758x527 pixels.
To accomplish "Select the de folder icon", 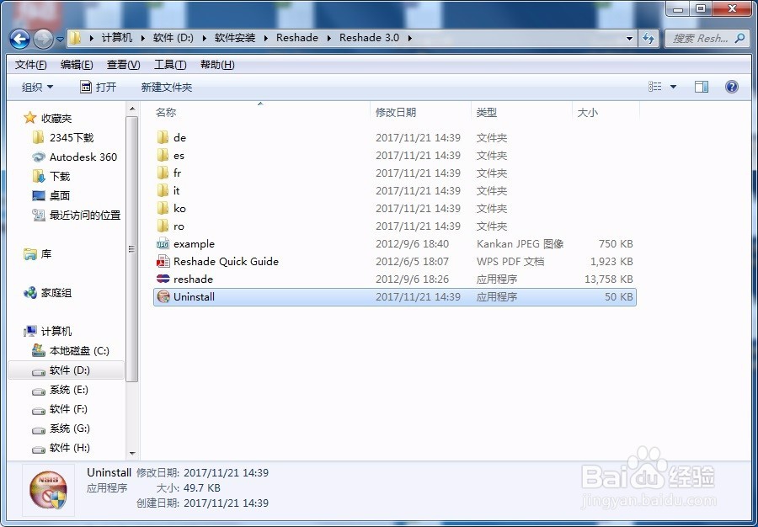I will coord(163,138).
